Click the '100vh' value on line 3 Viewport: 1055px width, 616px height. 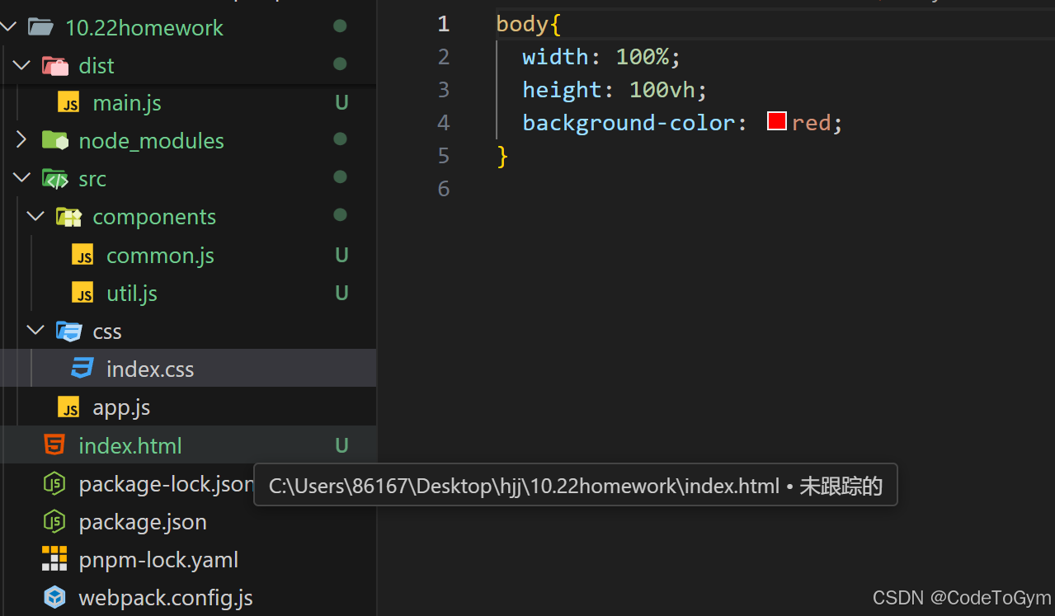pos(662,90)
